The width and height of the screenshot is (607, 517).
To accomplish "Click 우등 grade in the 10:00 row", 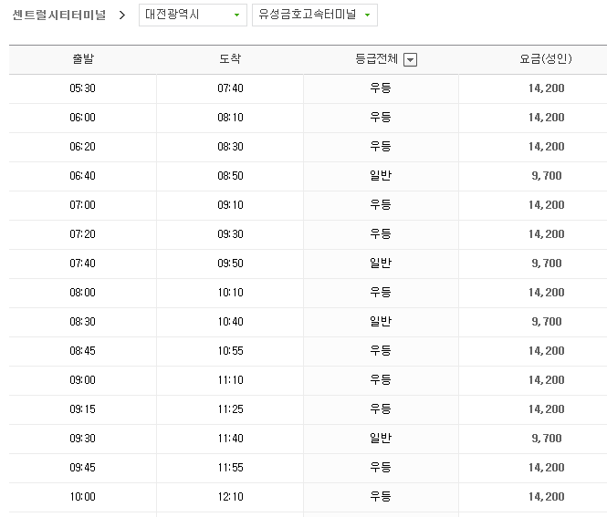I will click(x=381, y=497).
